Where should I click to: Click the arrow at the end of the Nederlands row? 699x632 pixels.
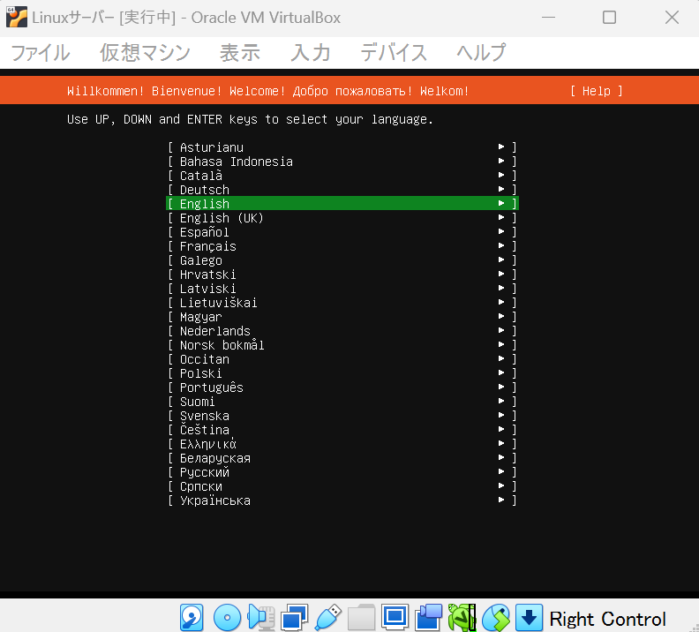tap(501, 331)
